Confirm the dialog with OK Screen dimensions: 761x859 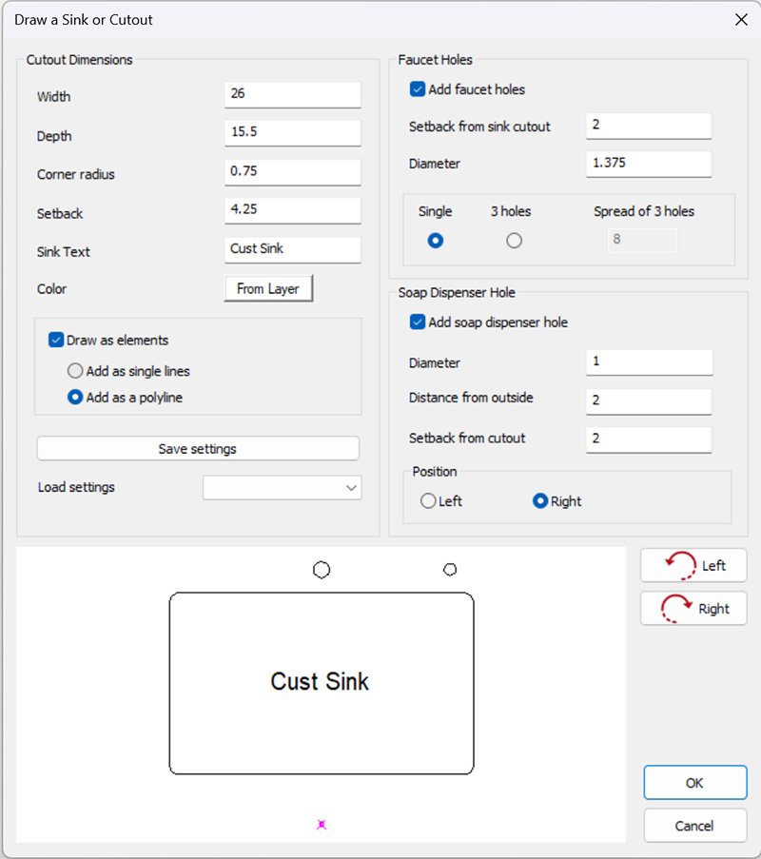693,783
